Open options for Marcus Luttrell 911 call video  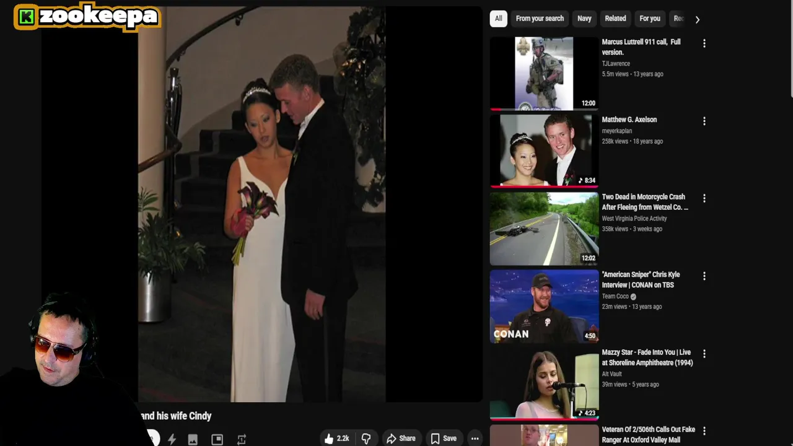pyautogui.click(x=704, y=43)
